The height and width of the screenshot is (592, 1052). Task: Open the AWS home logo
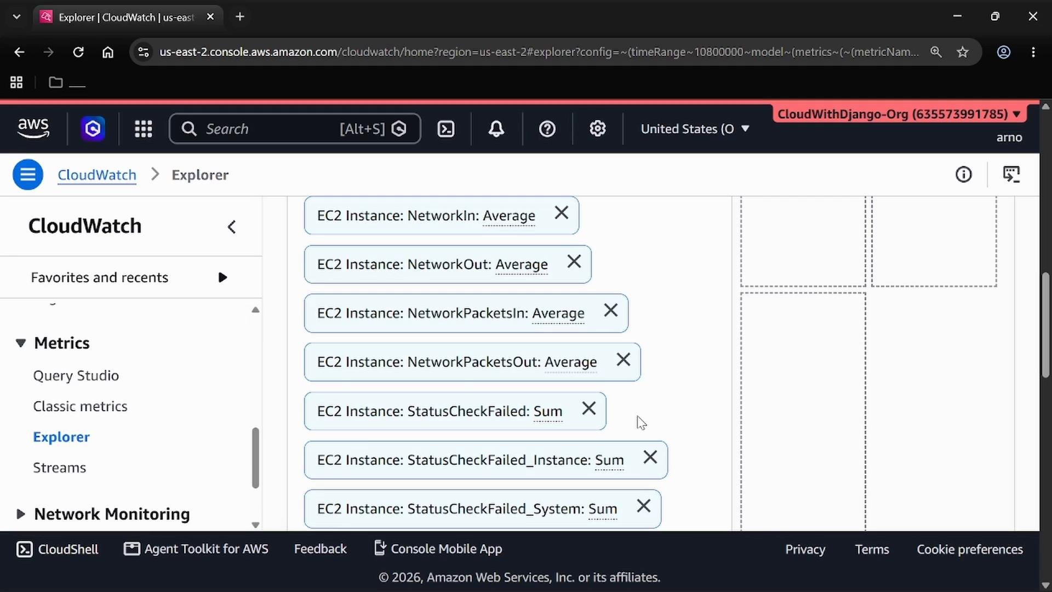(x=33, y=128)
